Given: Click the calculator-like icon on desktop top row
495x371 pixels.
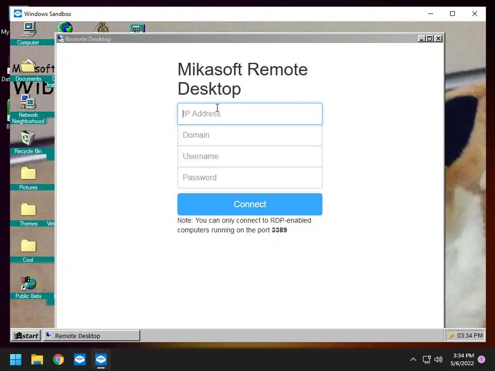Looking at the screenshot, I should (x=137, y=28).
